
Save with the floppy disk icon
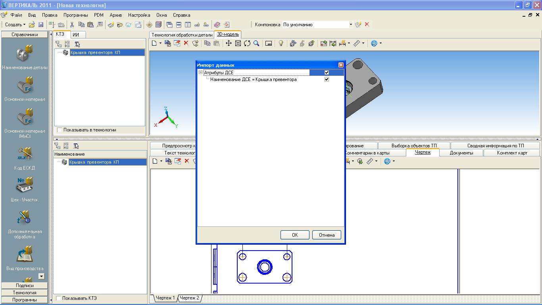point(41,25)
